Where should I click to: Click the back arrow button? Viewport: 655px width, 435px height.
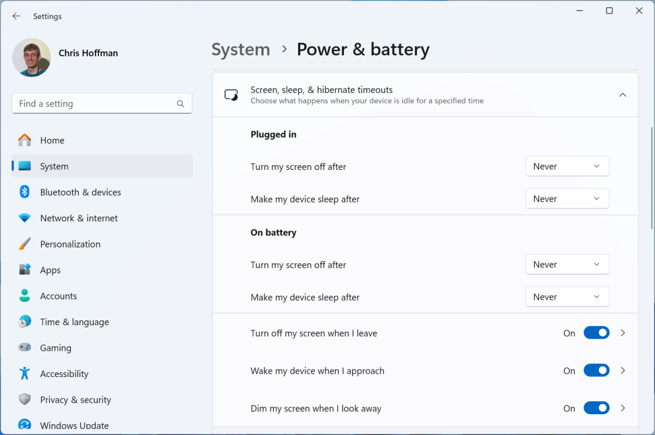[x=16, y=16]
